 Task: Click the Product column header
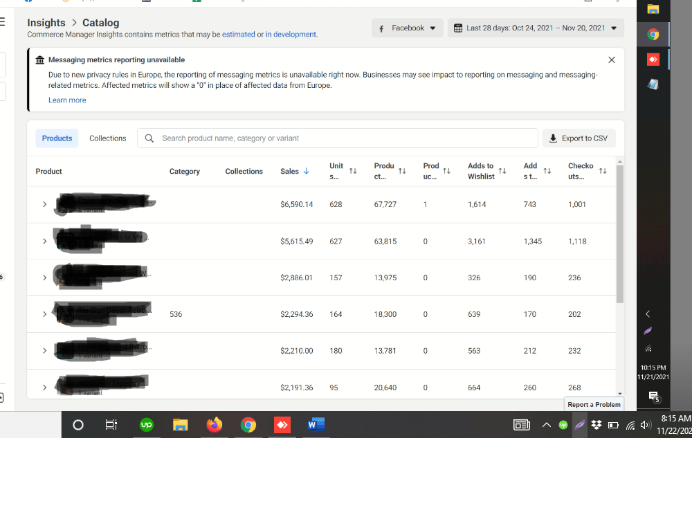[48, 171]
